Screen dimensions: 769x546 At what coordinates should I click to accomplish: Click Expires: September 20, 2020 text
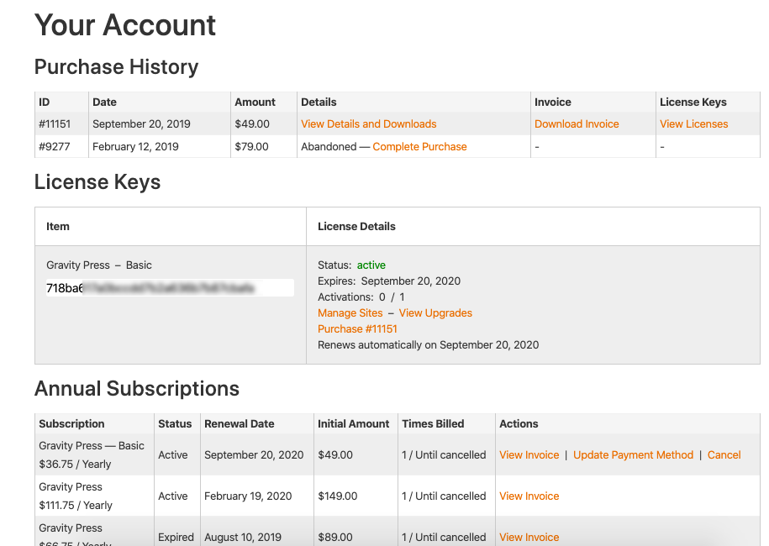(x=389, y=281)
